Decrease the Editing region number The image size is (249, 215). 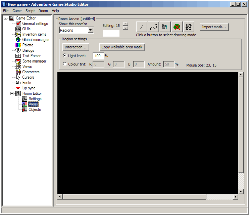tap(126, 28)
